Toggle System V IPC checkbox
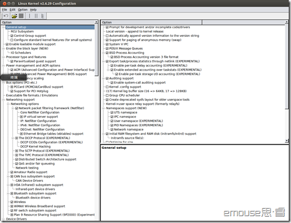The height and width of the screenshot is (223, 291). (x=107, y=44)
